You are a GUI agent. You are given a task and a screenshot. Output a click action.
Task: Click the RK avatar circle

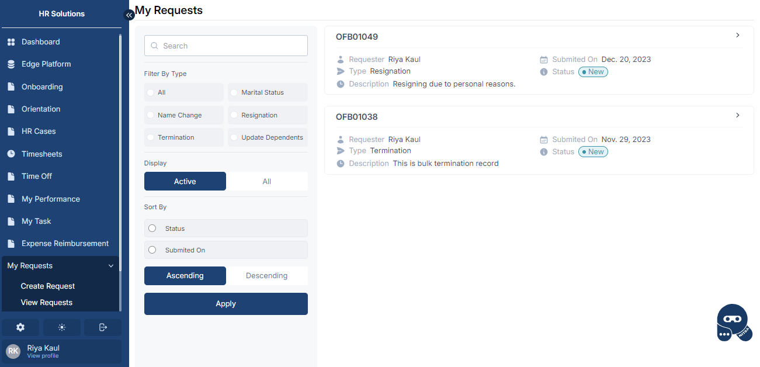tap(13, 351)
